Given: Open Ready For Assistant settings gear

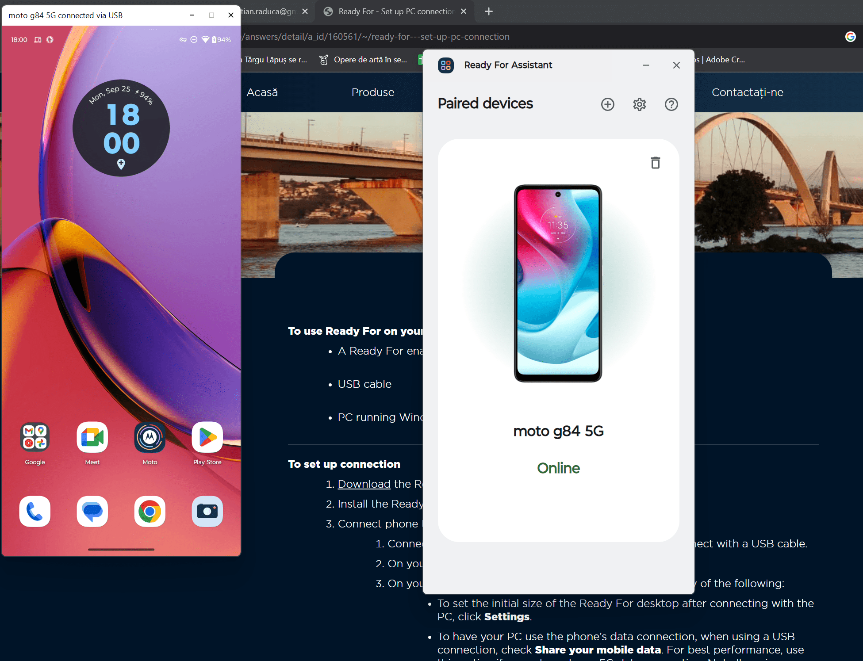Looking at the screenshot, I should (x=639, y=104).
